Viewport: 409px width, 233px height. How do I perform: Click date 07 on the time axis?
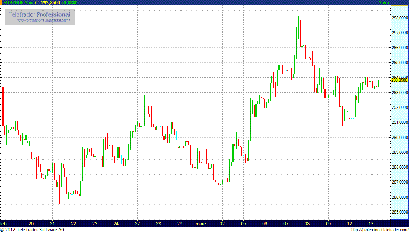(x=286, y=223)
